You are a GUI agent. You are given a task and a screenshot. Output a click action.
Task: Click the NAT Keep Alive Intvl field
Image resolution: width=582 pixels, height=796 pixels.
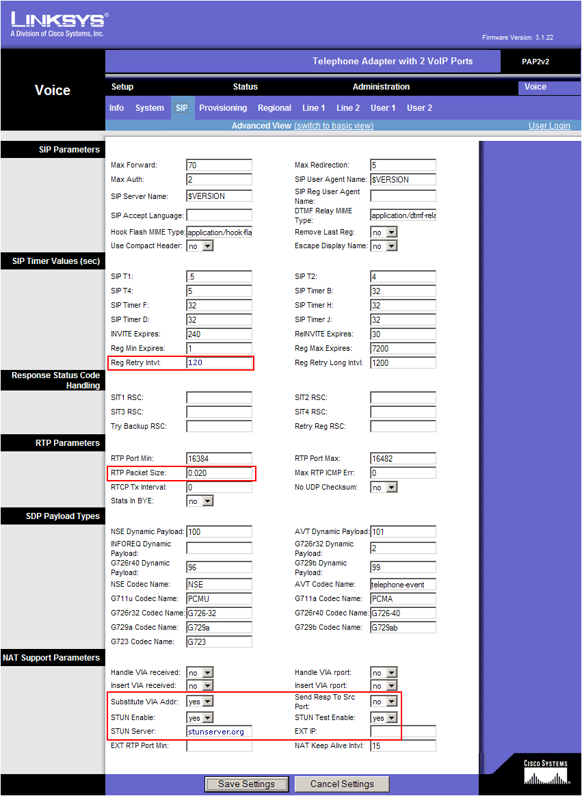(x=404, y=746)
